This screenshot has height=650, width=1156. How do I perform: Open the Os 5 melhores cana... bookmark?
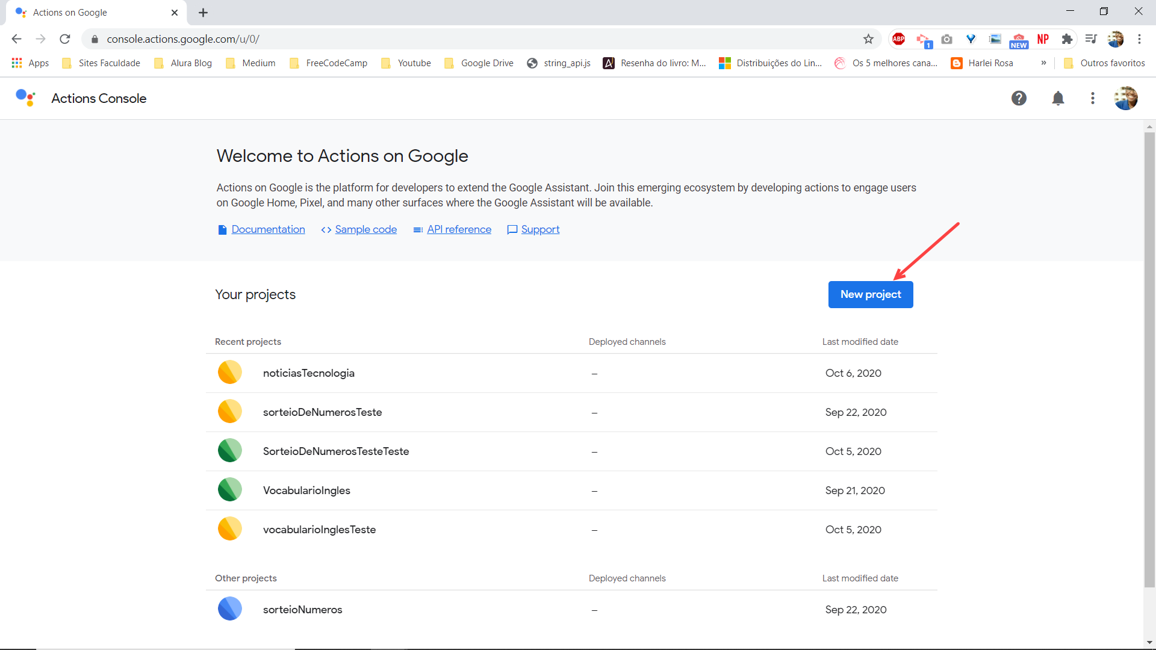(x=886, y=63)
